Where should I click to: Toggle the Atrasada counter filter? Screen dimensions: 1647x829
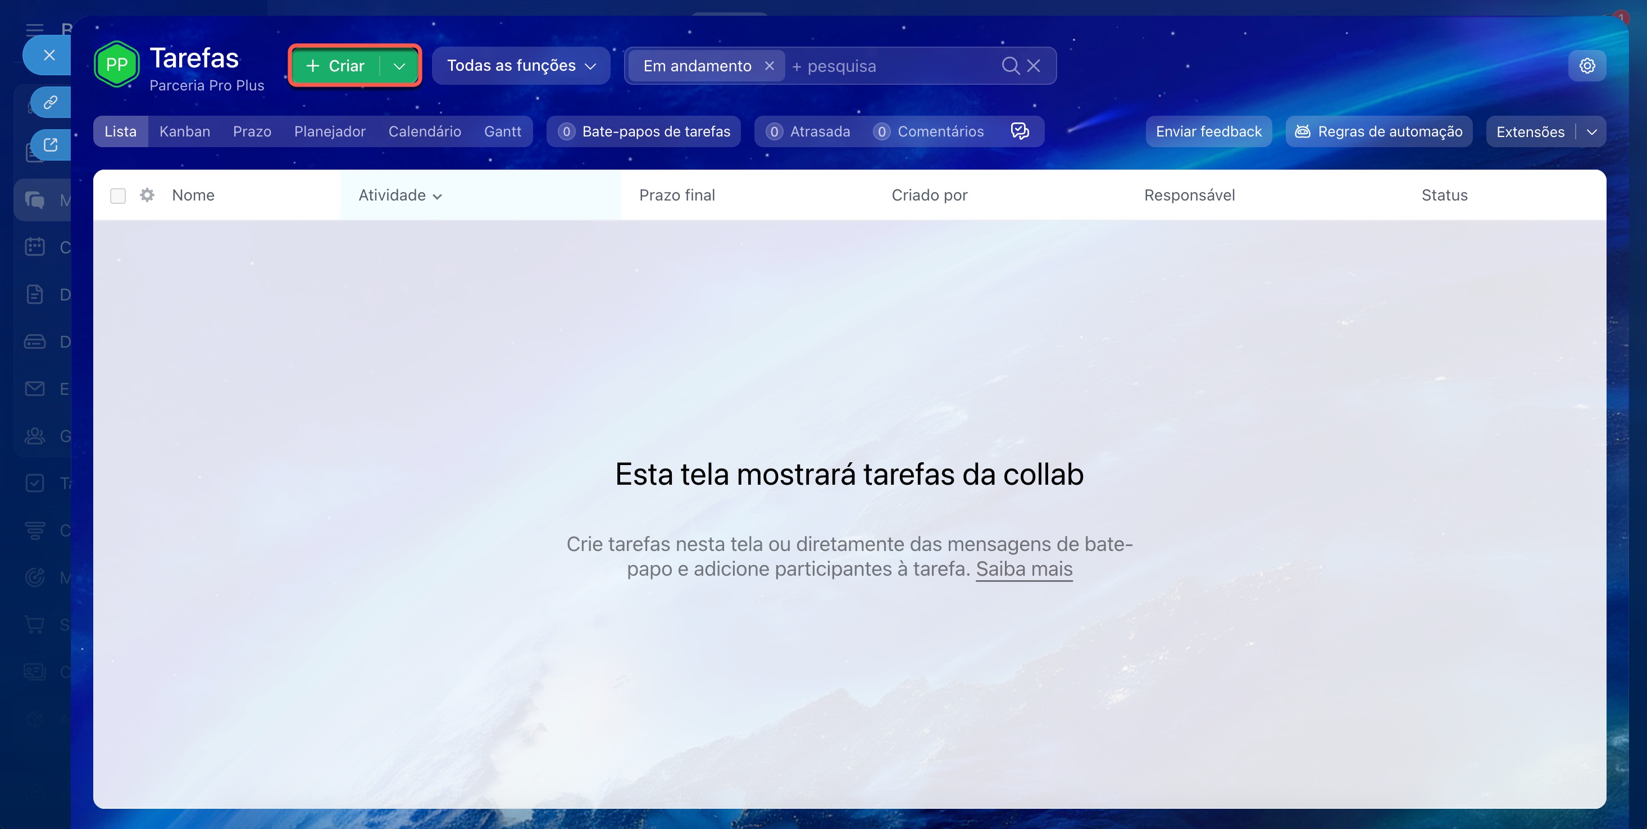tap(809, 131)
